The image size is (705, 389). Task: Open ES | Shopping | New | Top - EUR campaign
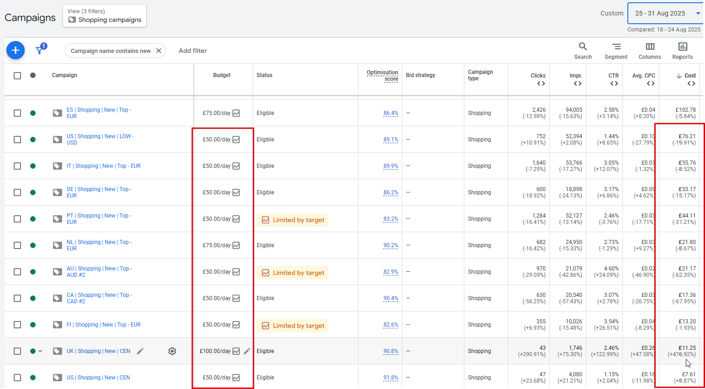click(99, 113)
